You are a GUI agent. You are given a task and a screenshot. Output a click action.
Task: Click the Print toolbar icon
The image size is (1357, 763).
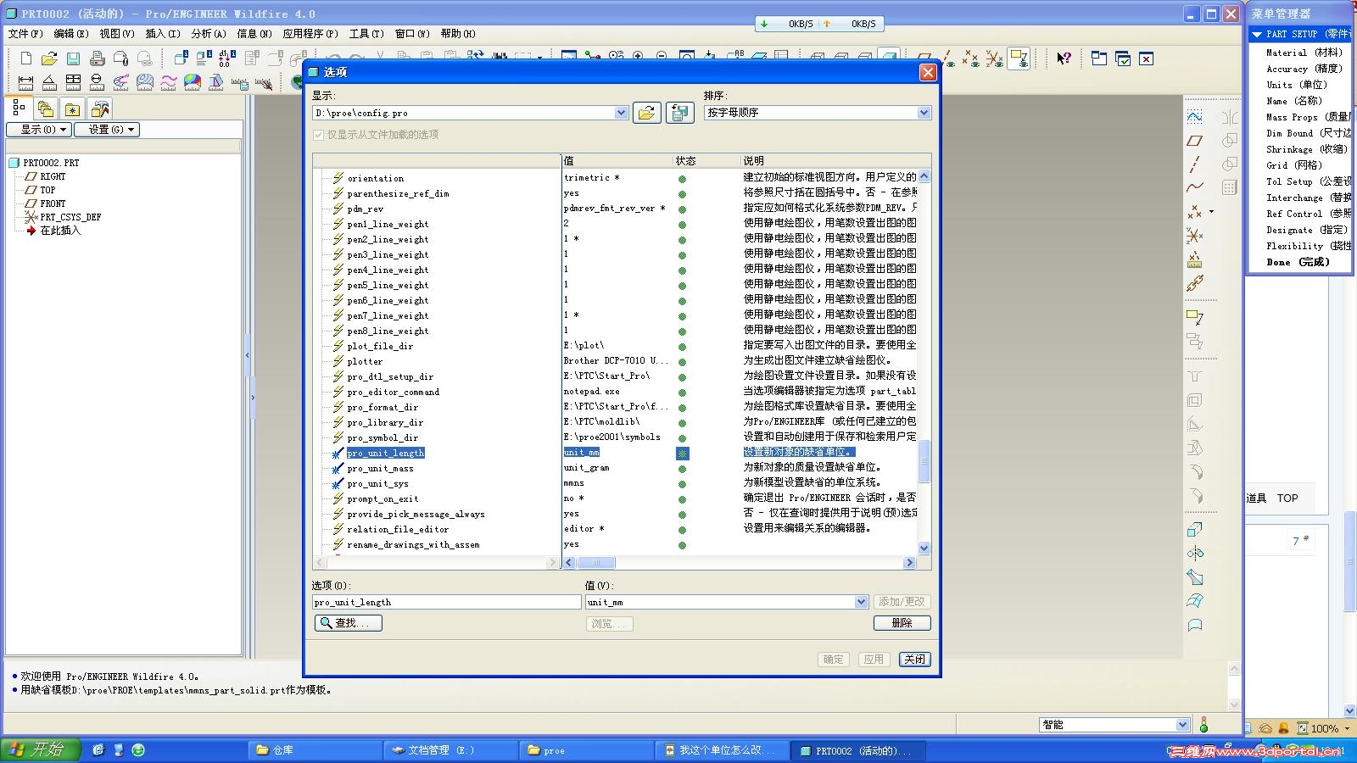(x=97, y=58)
